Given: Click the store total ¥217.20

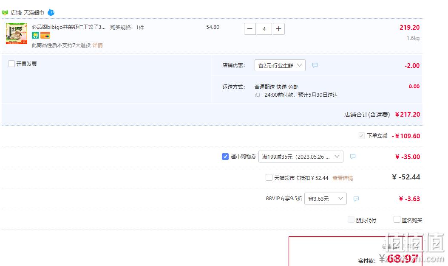Looking at the screenshot, I should [408, 114].
